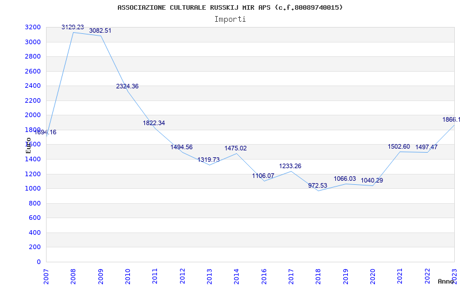Select data label 1497.47

(x=426, y=147)
